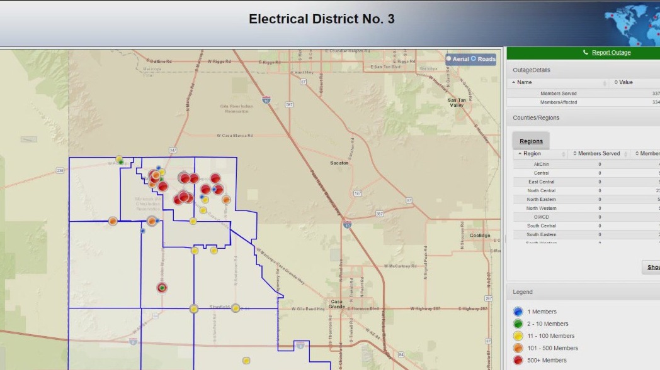Click the red 500+ Members legend icon
660x370 pixels.
pyautogui.click(x=517, y=360)
